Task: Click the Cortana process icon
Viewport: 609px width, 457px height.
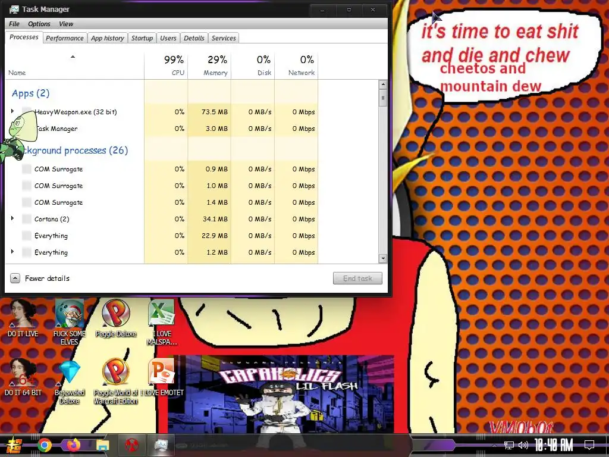Action: (26, 219)
